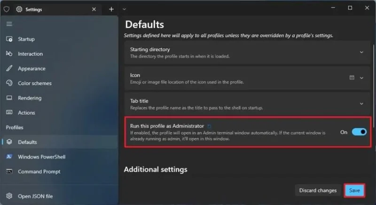Click the Profiles section header text
The height and width of the screenshot is (205, 376).
coord(15,127)
